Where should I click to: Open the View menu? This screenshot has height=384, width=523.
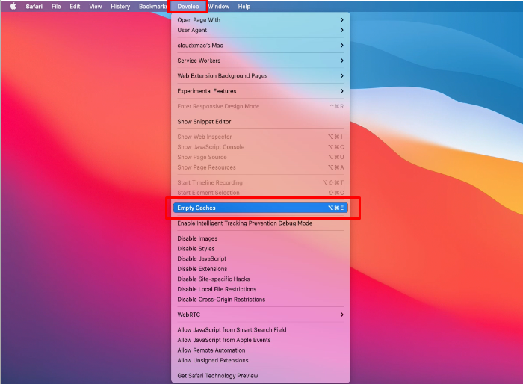96,6
